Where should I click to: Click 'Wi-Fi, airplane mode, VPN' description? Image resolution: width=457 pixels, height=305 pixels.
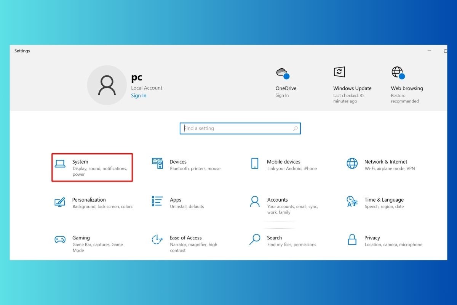(390, 169)
